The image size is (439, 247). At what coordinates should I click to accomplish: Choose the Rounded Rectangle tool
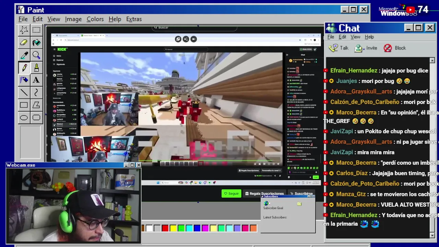(36, 118)
